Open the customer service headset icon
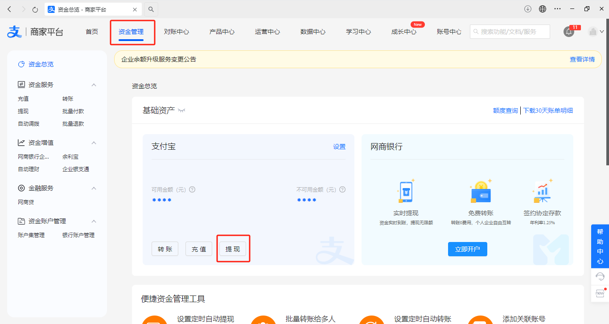The image size is (609, 324). pyautogui.click(x=600, y=276)
